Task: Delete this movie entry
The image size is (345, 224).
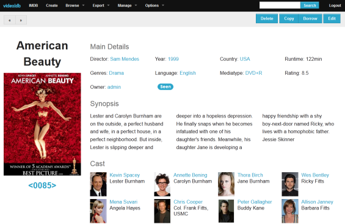Action: click(267, 18)
